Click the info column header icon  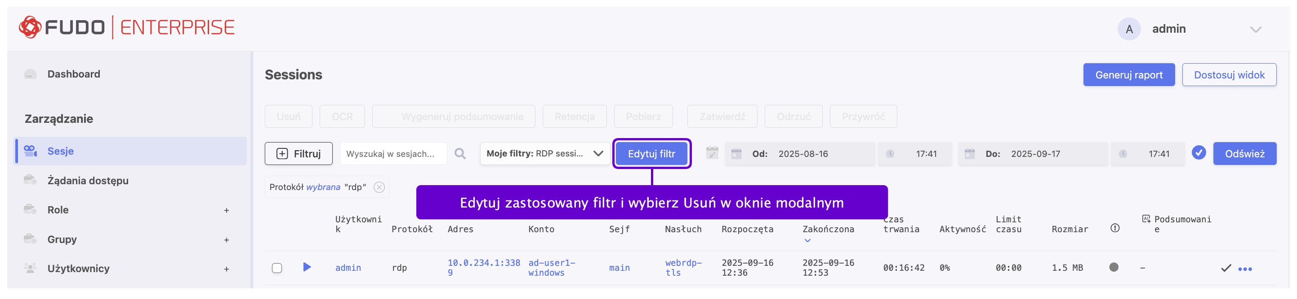click(x=1115, y=228)
